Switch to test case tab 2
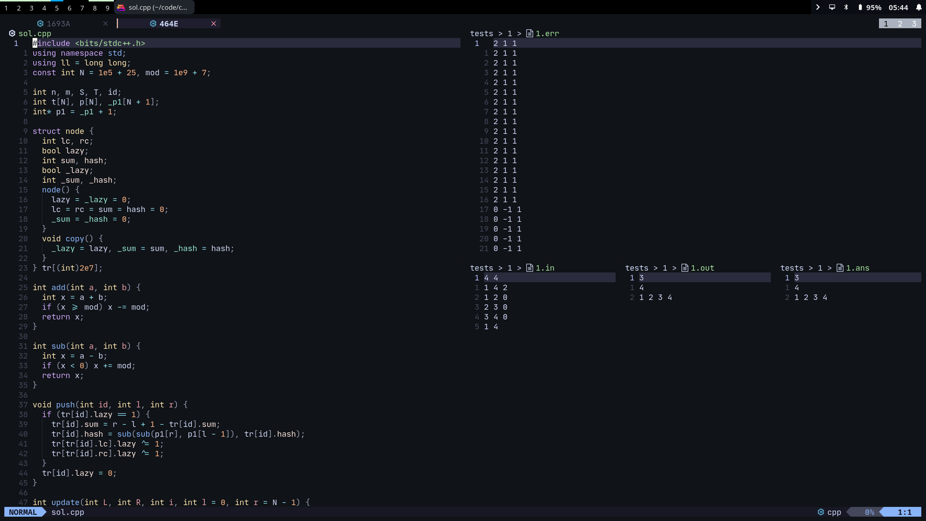 coord(900,23)
